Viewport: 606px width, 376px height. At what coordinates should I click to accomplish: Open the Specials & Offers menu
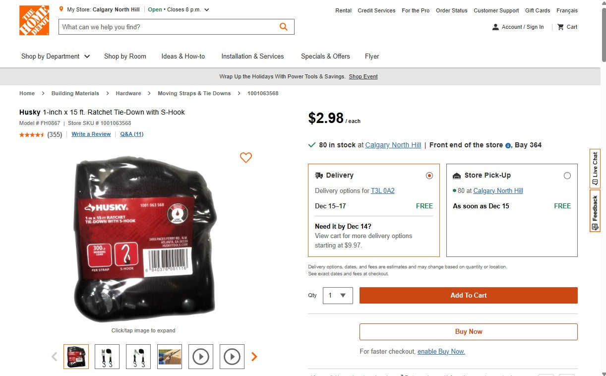tap(325, 57)
